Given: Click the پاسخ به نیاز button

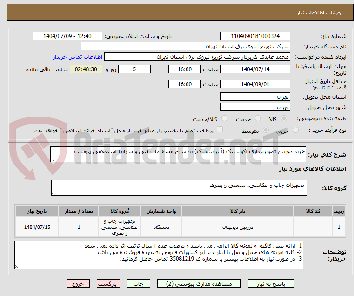Looking at the screenshot, I should click(271, 283).
